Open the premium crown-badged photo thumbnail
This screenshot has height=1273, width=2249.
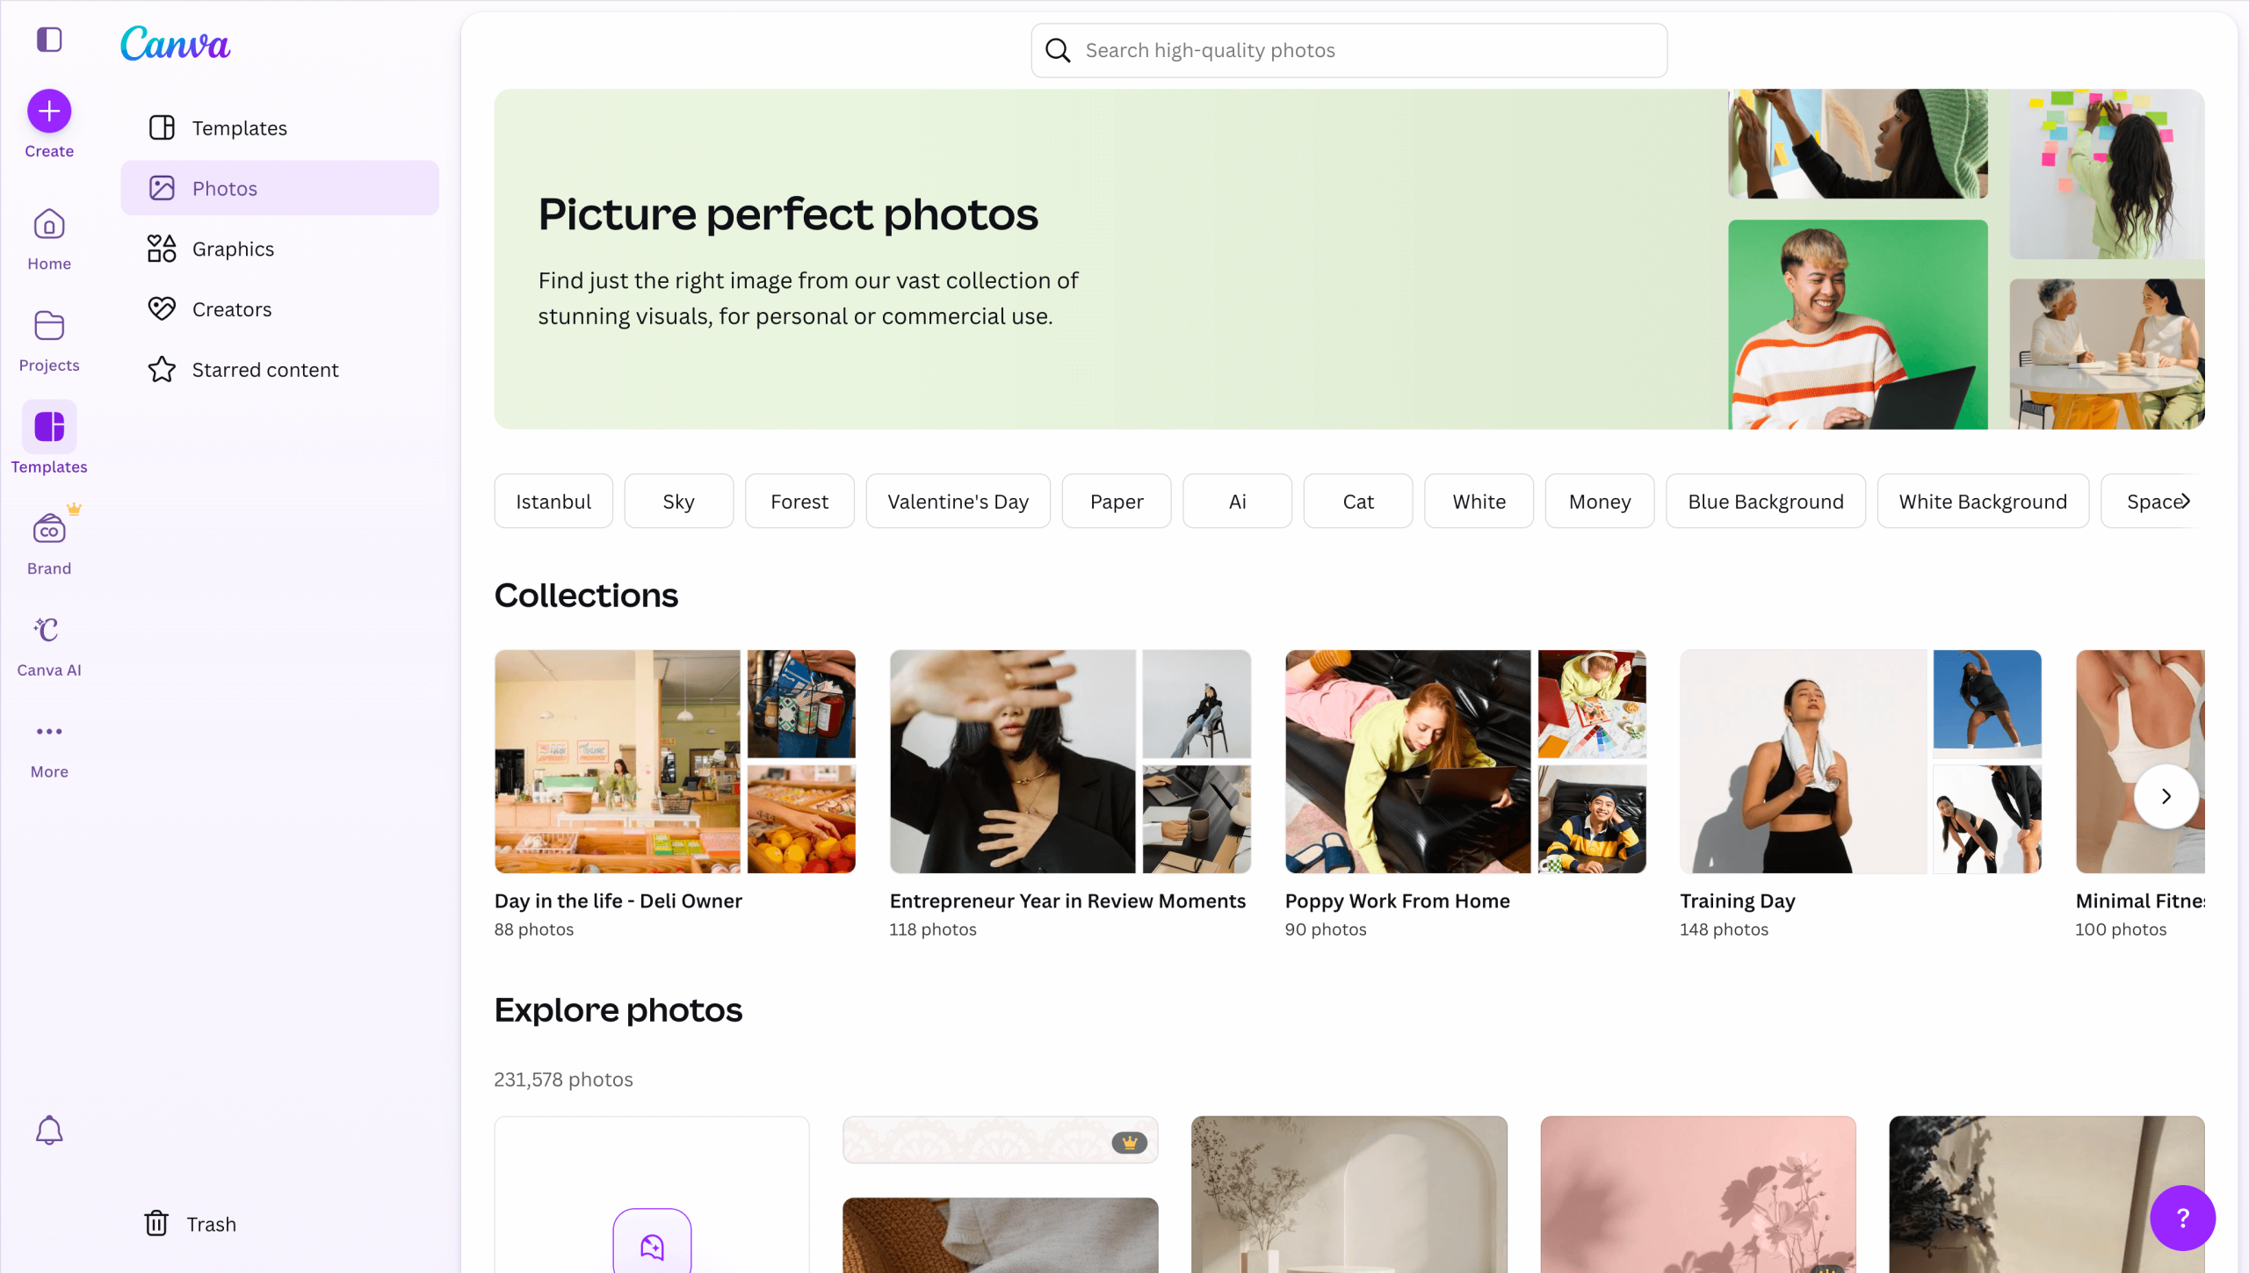coord(1000,1139)
